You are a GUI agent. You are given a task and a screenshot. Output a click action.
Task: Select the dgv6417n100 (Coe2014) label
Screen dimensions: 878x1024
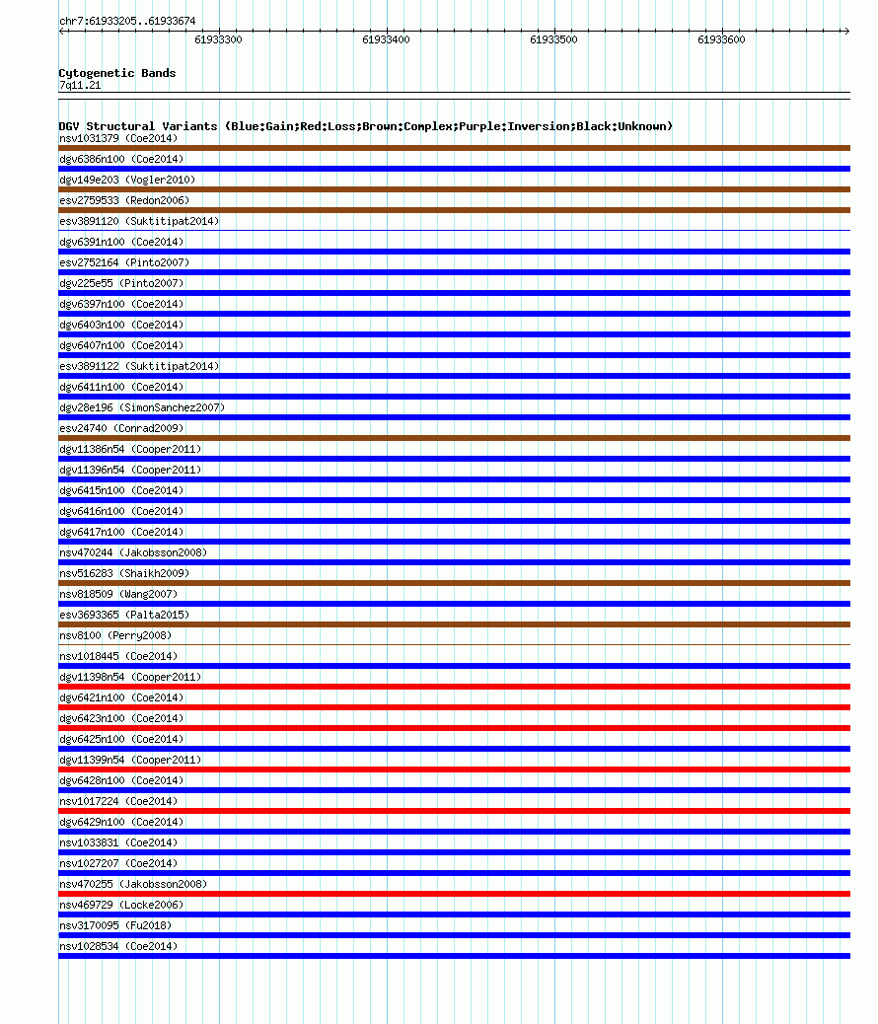(x=121, y=533)
